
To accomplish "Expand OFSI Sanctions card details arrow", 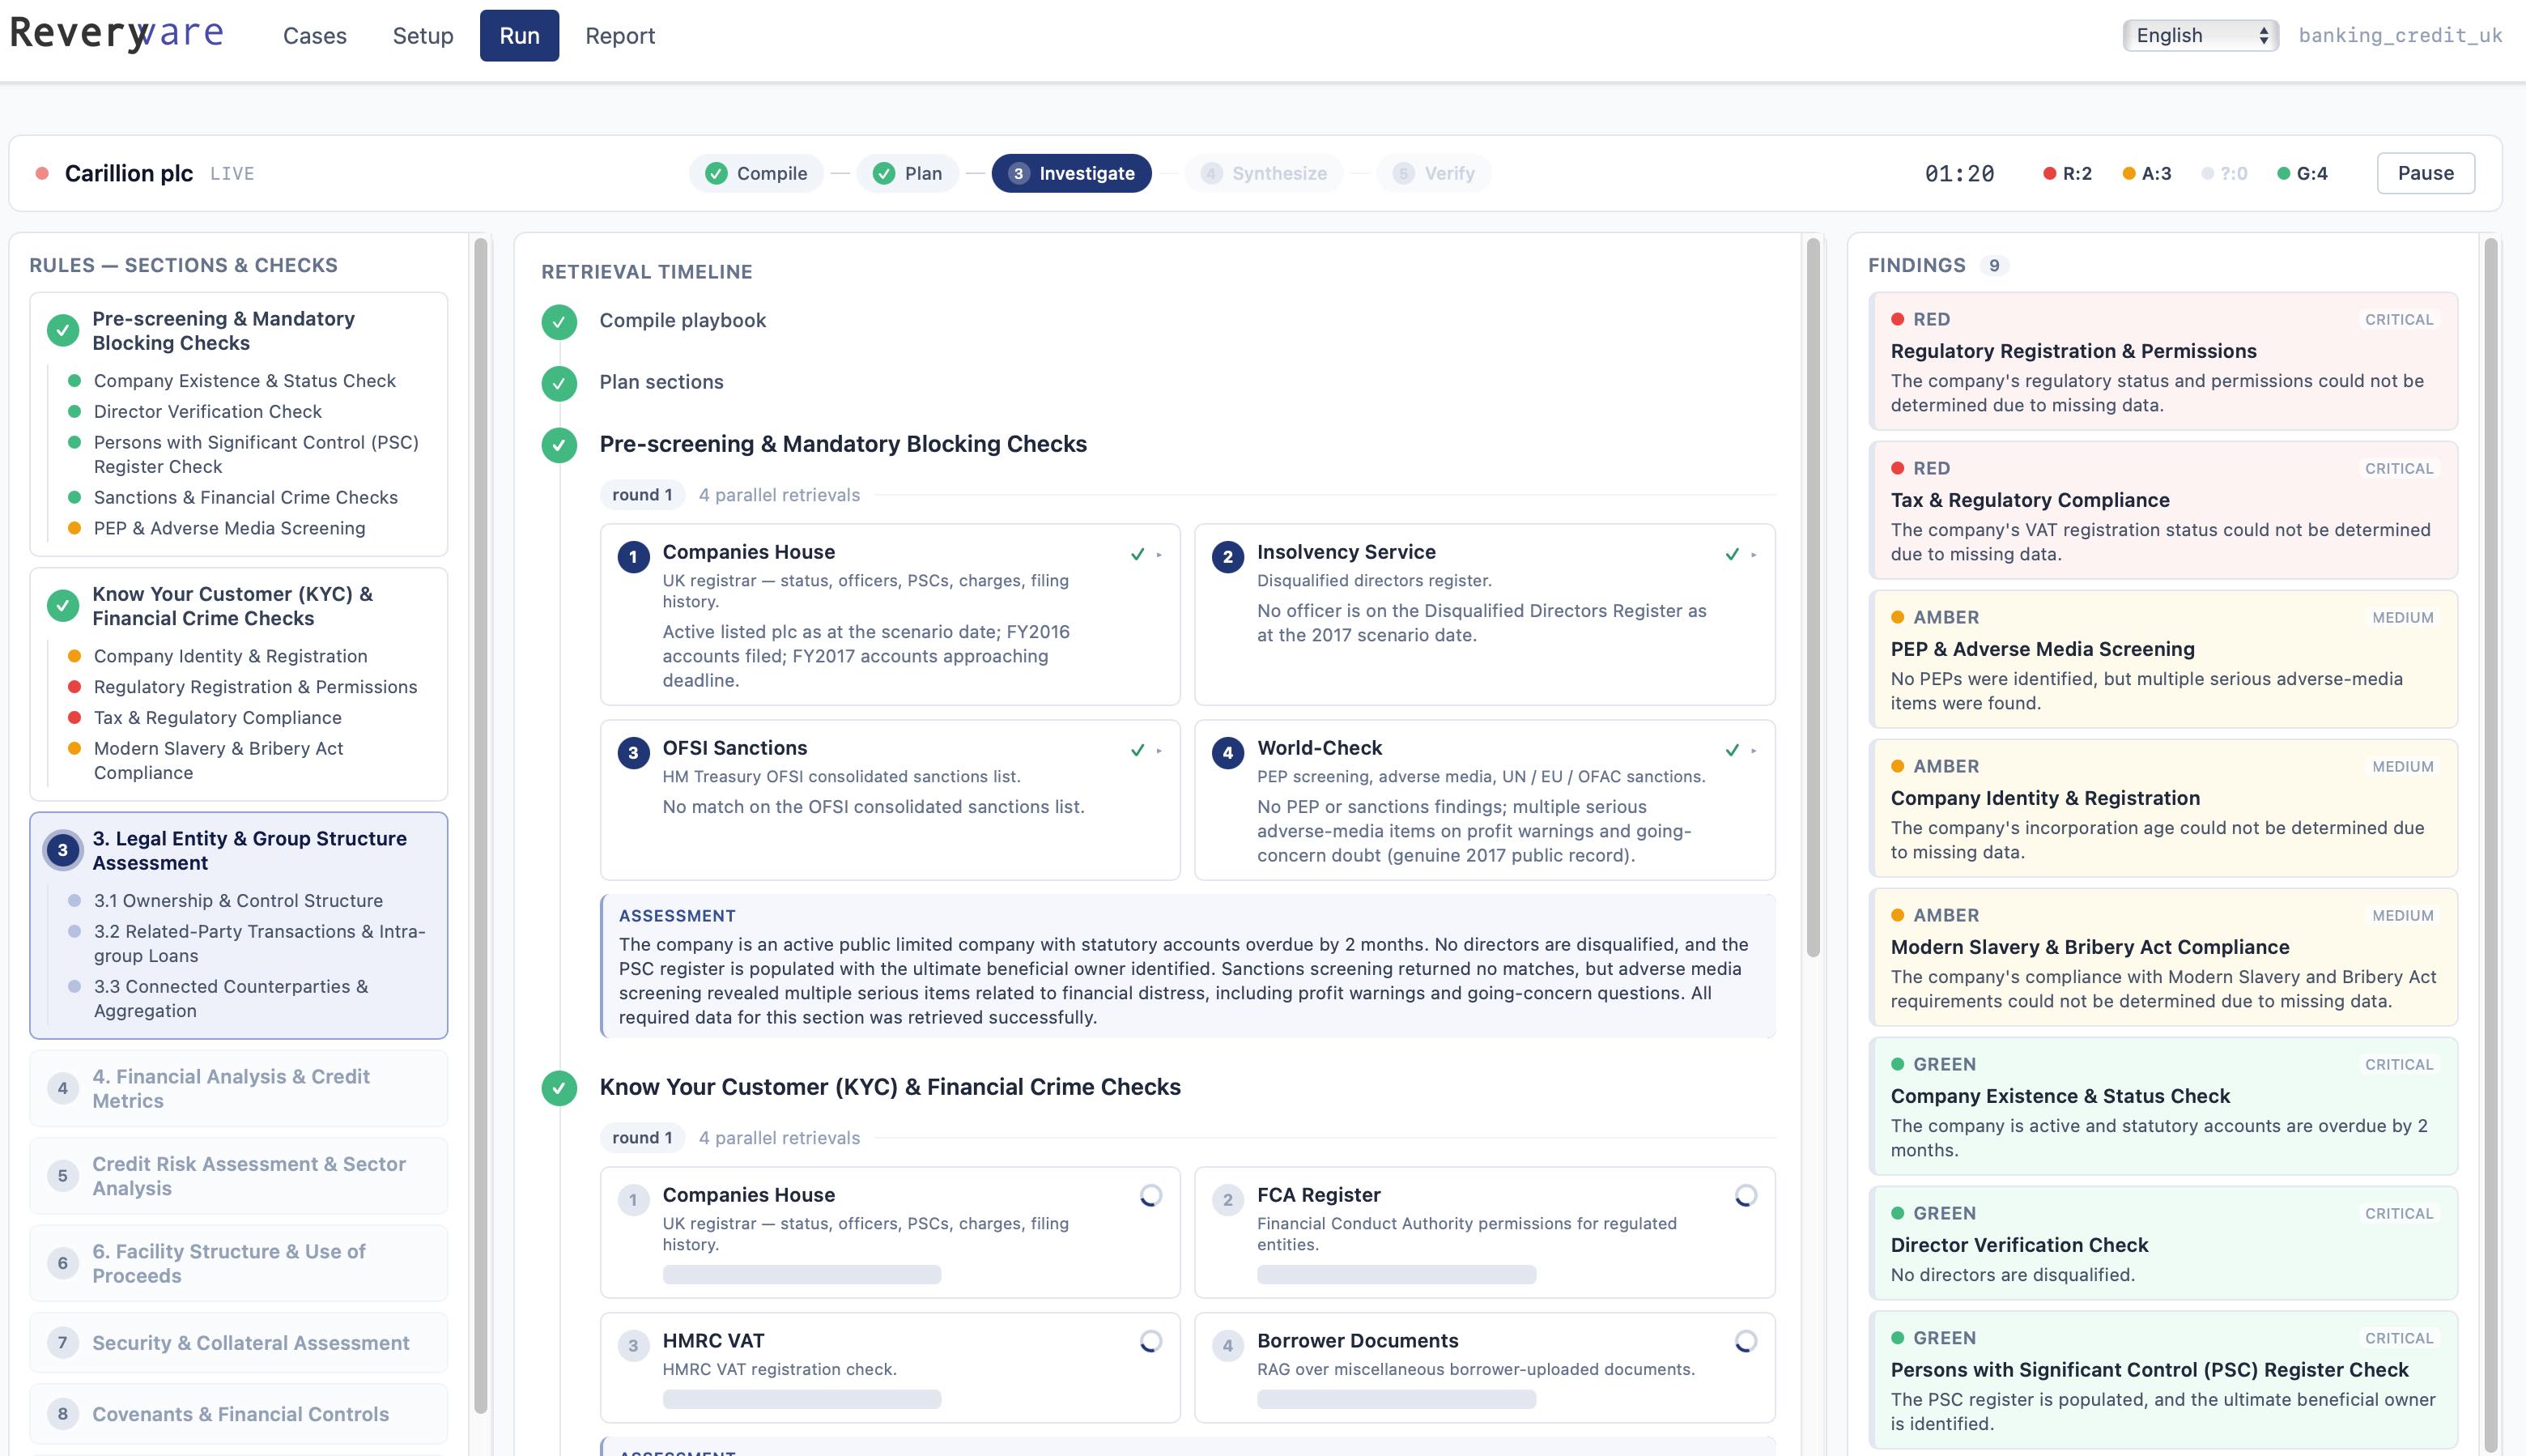I will point(1159,750).
